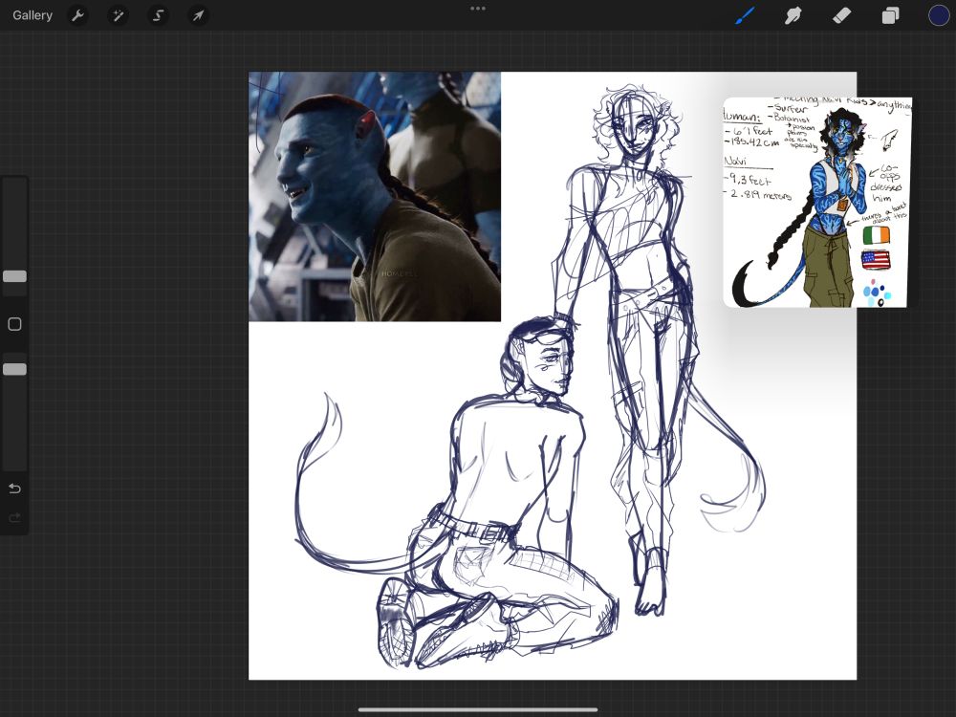Select the Eraser tool
Image resolution: width=956 pixels, height=717 pixels.
pyautogui.click(x=841, y=15)
